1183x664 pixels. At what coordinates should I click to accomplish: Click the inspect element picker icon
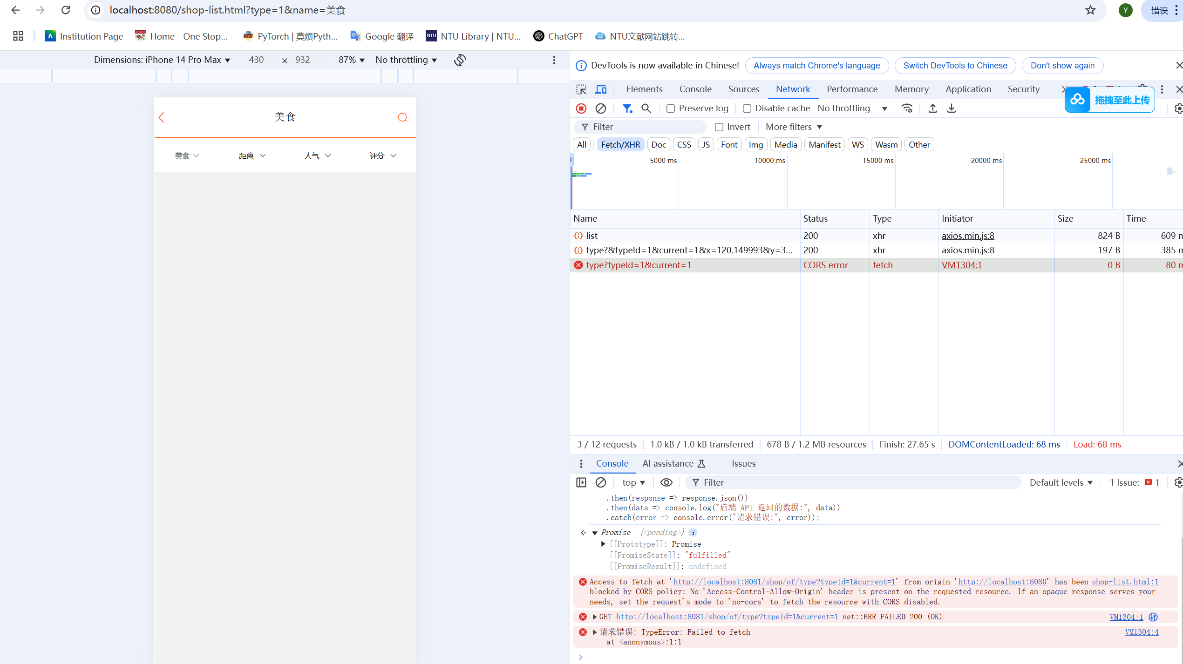point(581,89)
